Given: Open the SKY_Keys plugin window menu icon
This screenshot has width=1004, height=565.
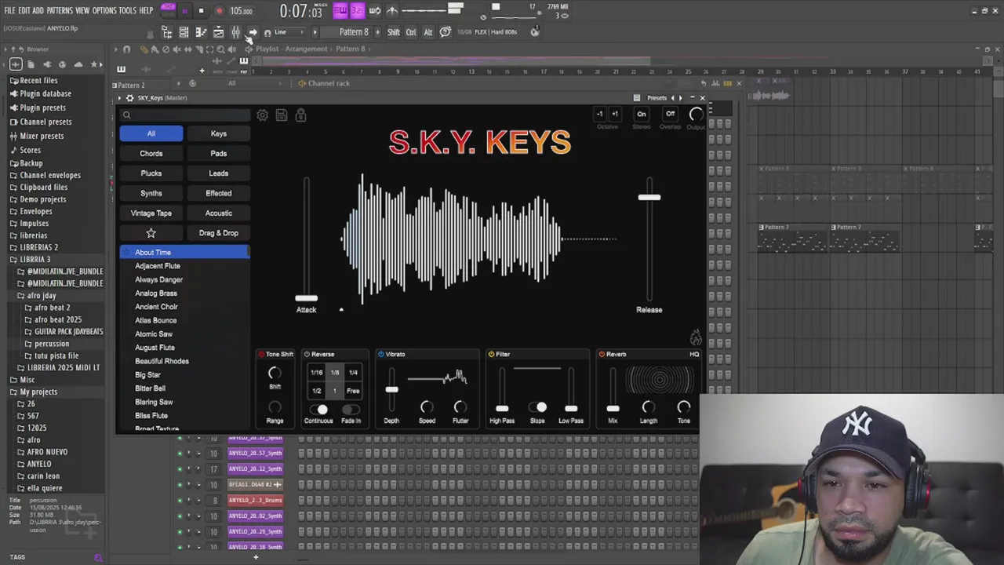Looking at the screenshot, I should [636, 98].
